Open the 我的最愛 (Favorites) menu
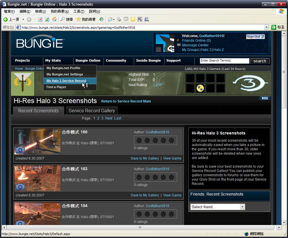This screenshot has height=238, width=288. coord(60,11)
